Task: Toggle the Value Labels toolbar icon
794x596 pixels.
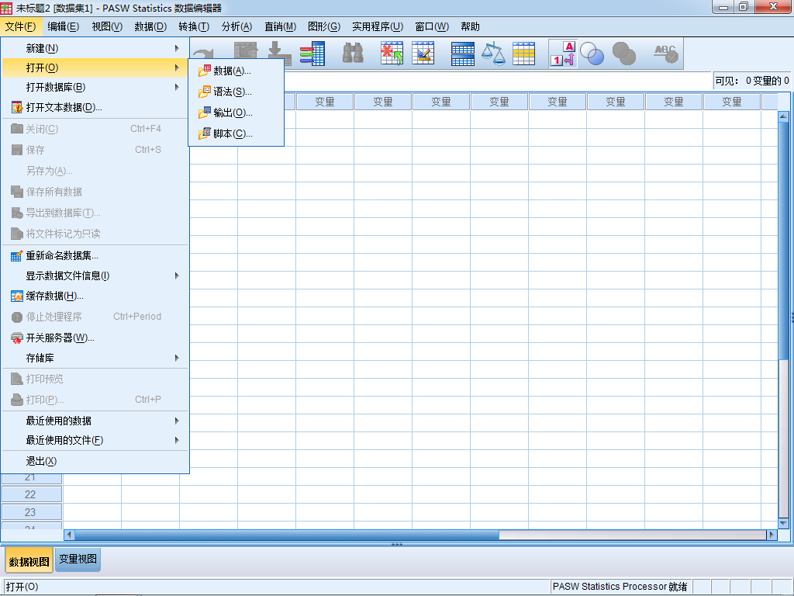Action: [x=563, y=54]
